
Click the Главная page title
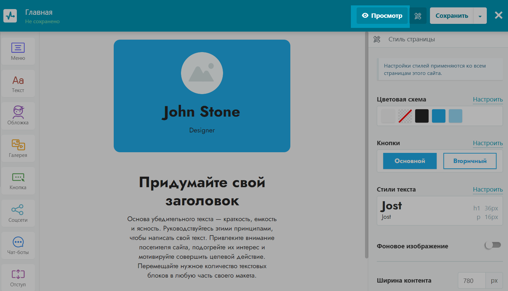(x=39, y=12)
